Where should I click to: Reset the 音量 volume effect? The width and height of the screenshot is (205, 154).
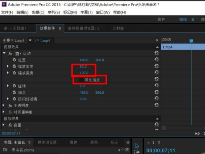click(156, 125)
